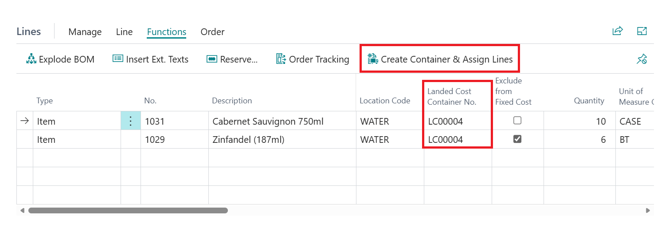Click the share icon above lines
Viewport: 665px width, 228px height.
pos(617,31)
